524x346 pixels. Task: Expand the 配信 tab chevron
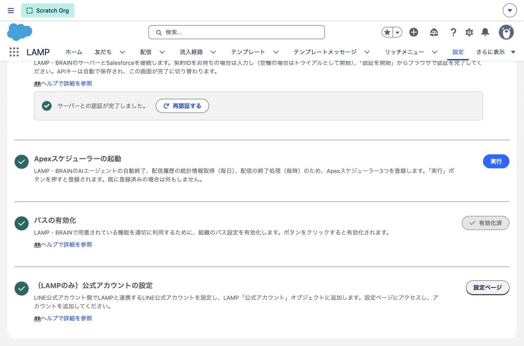pos(162,52)
